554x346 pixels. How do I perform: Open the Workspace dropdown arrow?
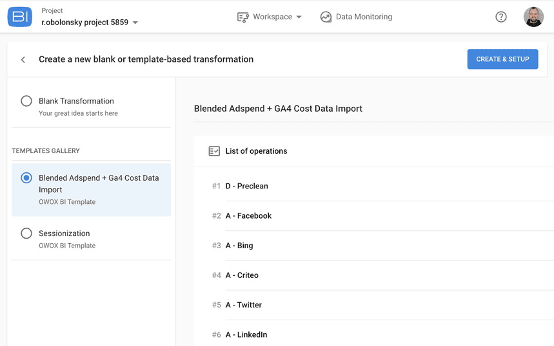(299, 17)
